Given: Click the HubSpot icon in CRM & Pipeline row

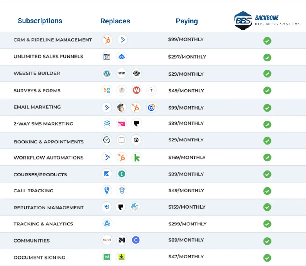Looking at the screenshot, I should [x=107, y=40].
